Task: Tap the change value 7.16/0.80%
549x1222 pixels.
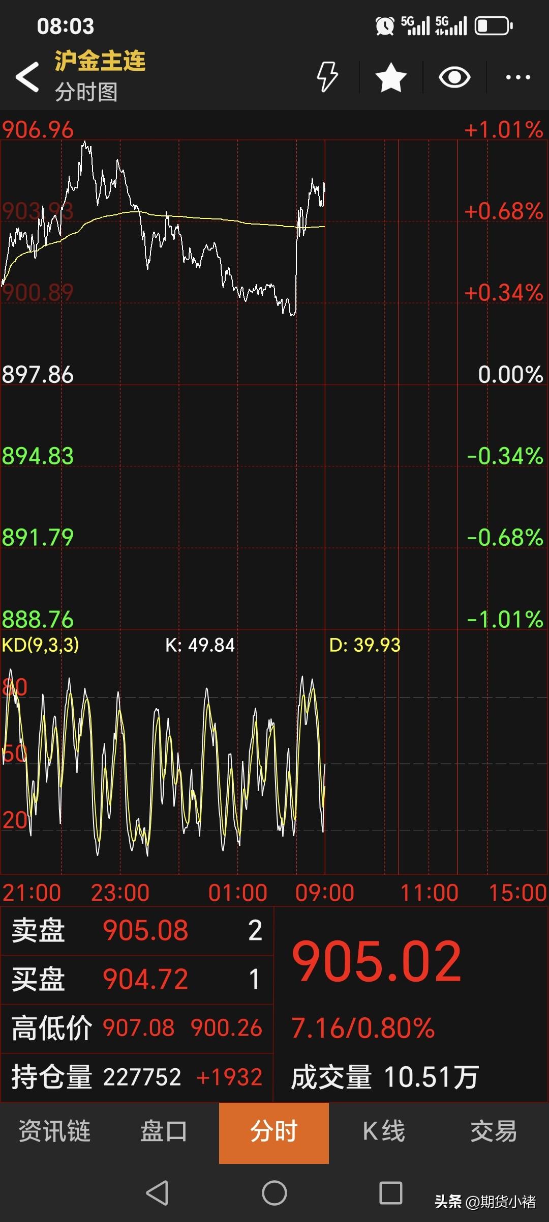Action: [x=363, y=1028]
